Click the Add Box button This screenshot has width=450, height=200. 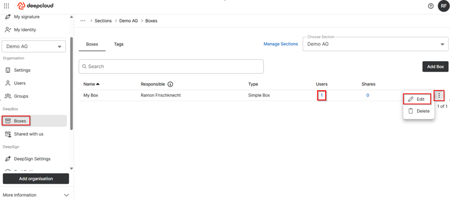point(435,66)
